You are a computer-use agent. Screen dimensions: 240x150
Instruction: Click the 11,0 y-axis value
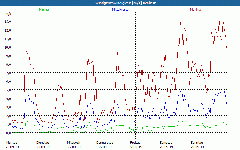pyautogui.click(x=8, y=39)
